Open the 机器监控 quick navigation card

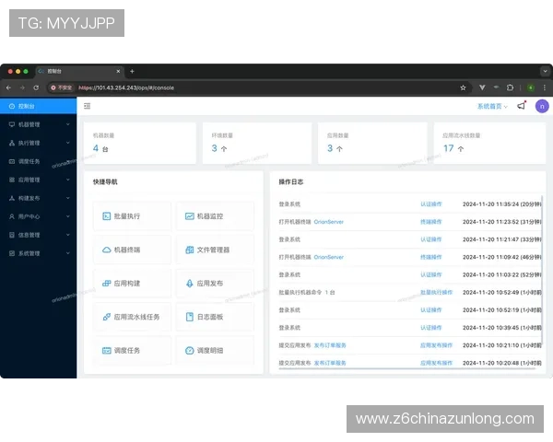(x=215, y=216)
